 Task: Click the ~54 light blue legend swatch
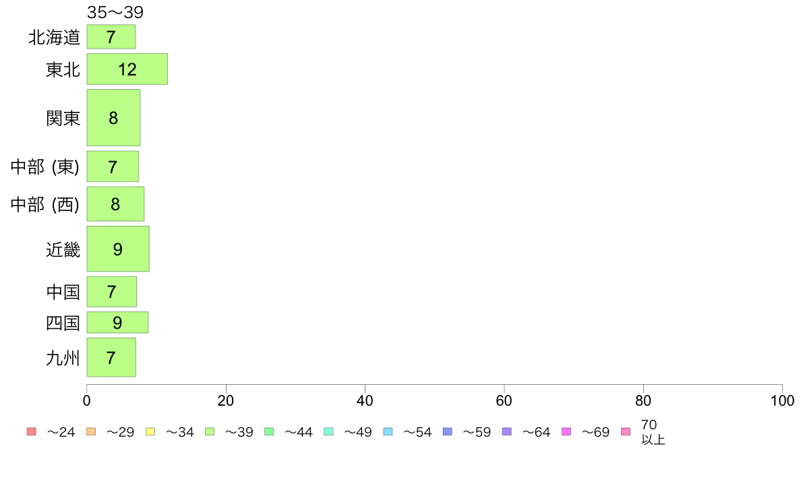(x=388, y=431)
